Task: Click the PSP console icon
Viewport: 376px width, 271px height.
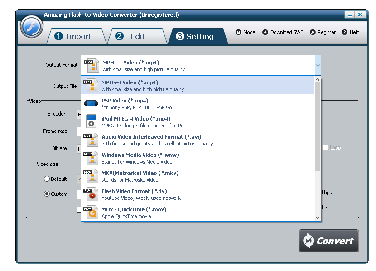Action: [x=91, y=103]
